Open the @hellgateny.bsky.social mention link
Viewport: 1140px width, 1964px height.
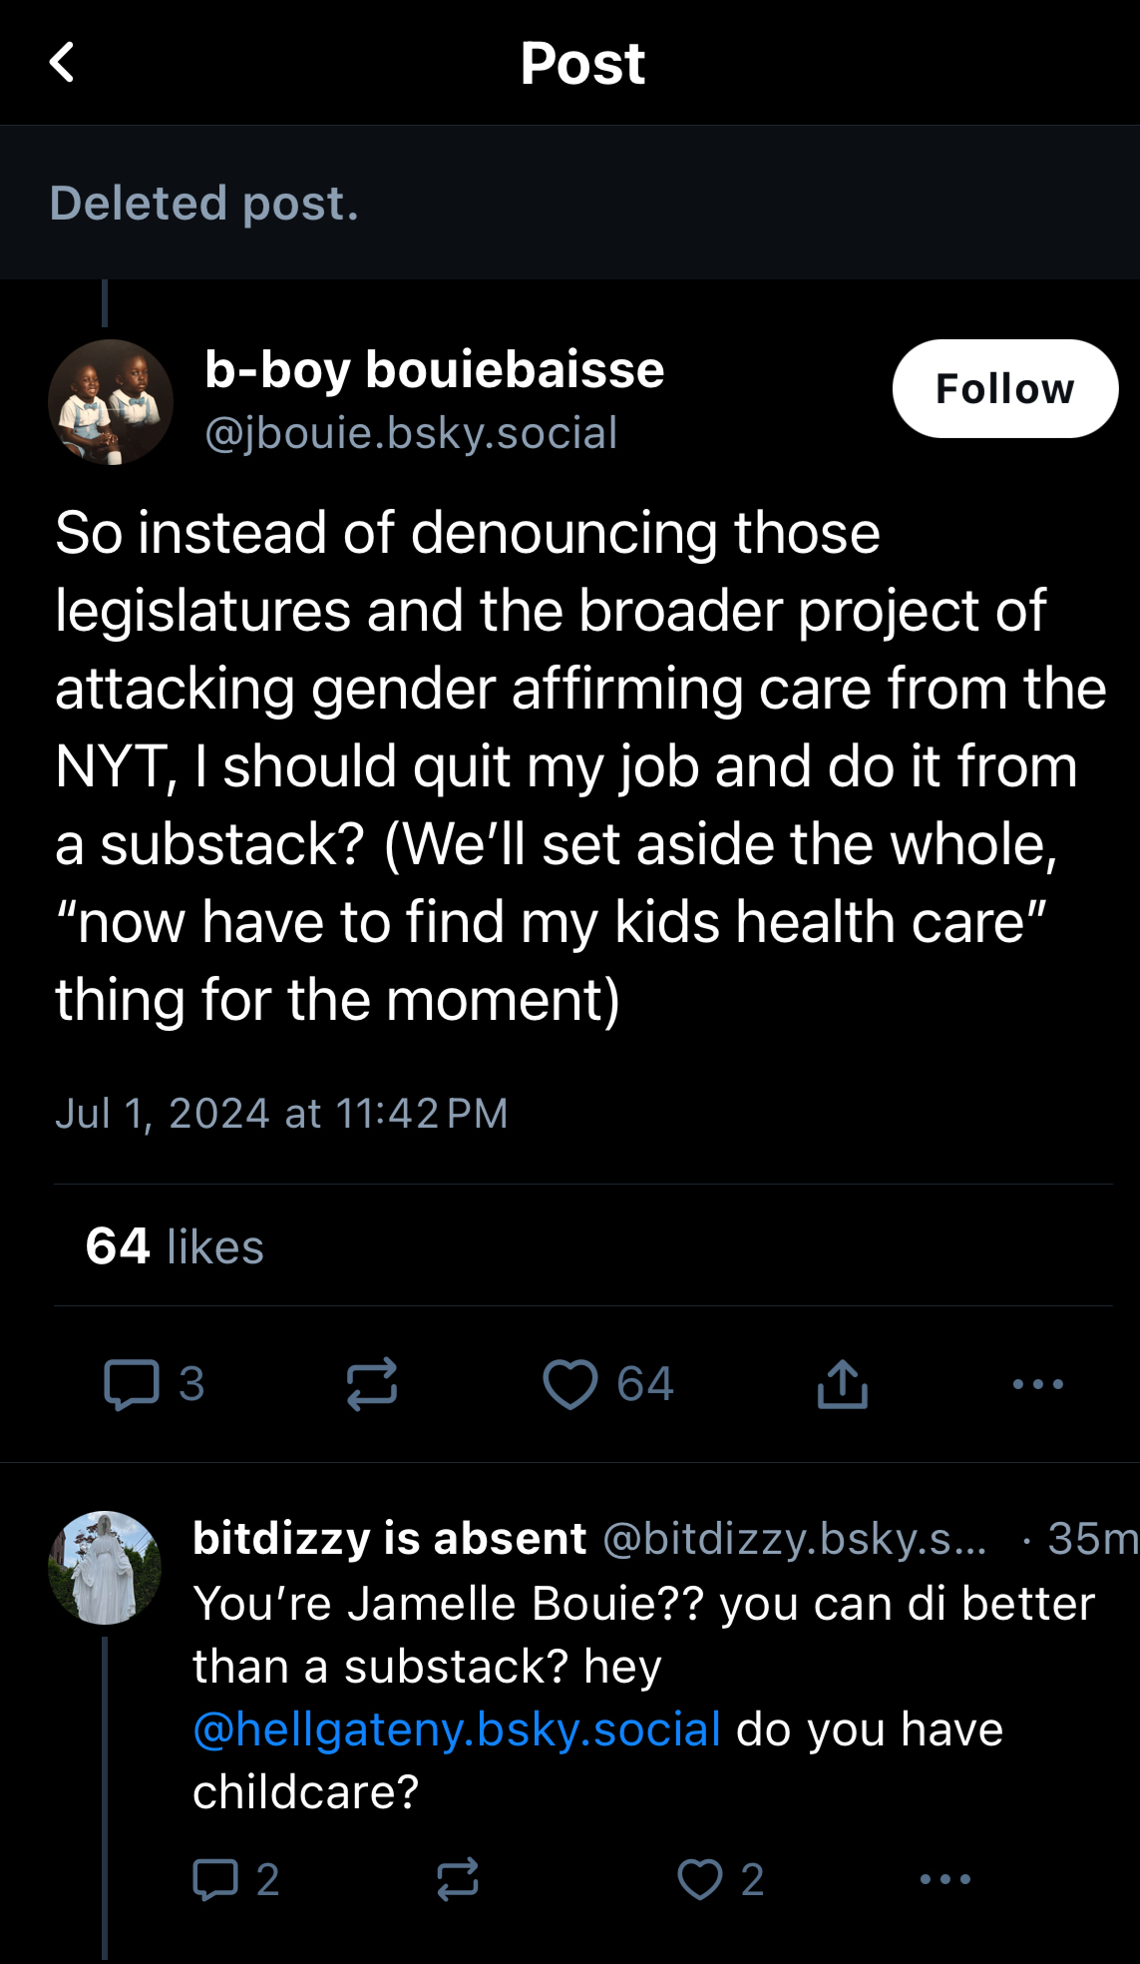(457, 1729)
